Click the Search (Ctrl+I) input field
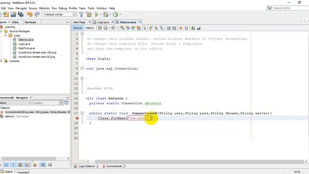 tap(291, 8)
